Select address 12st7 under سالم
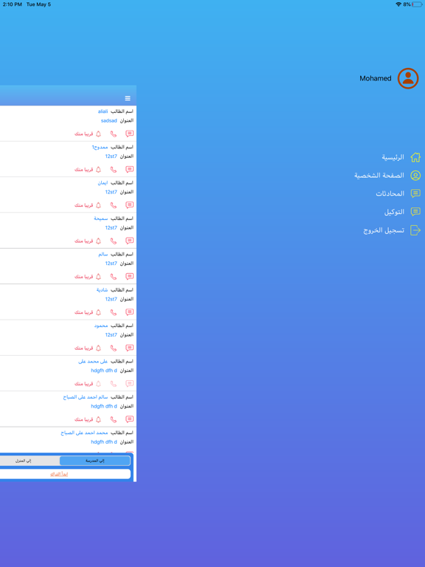425x567 pixels. click(111, 264)
